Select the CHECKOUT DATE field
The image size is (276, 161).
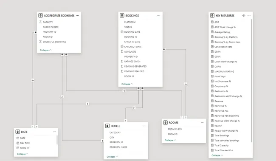[131, 47]
